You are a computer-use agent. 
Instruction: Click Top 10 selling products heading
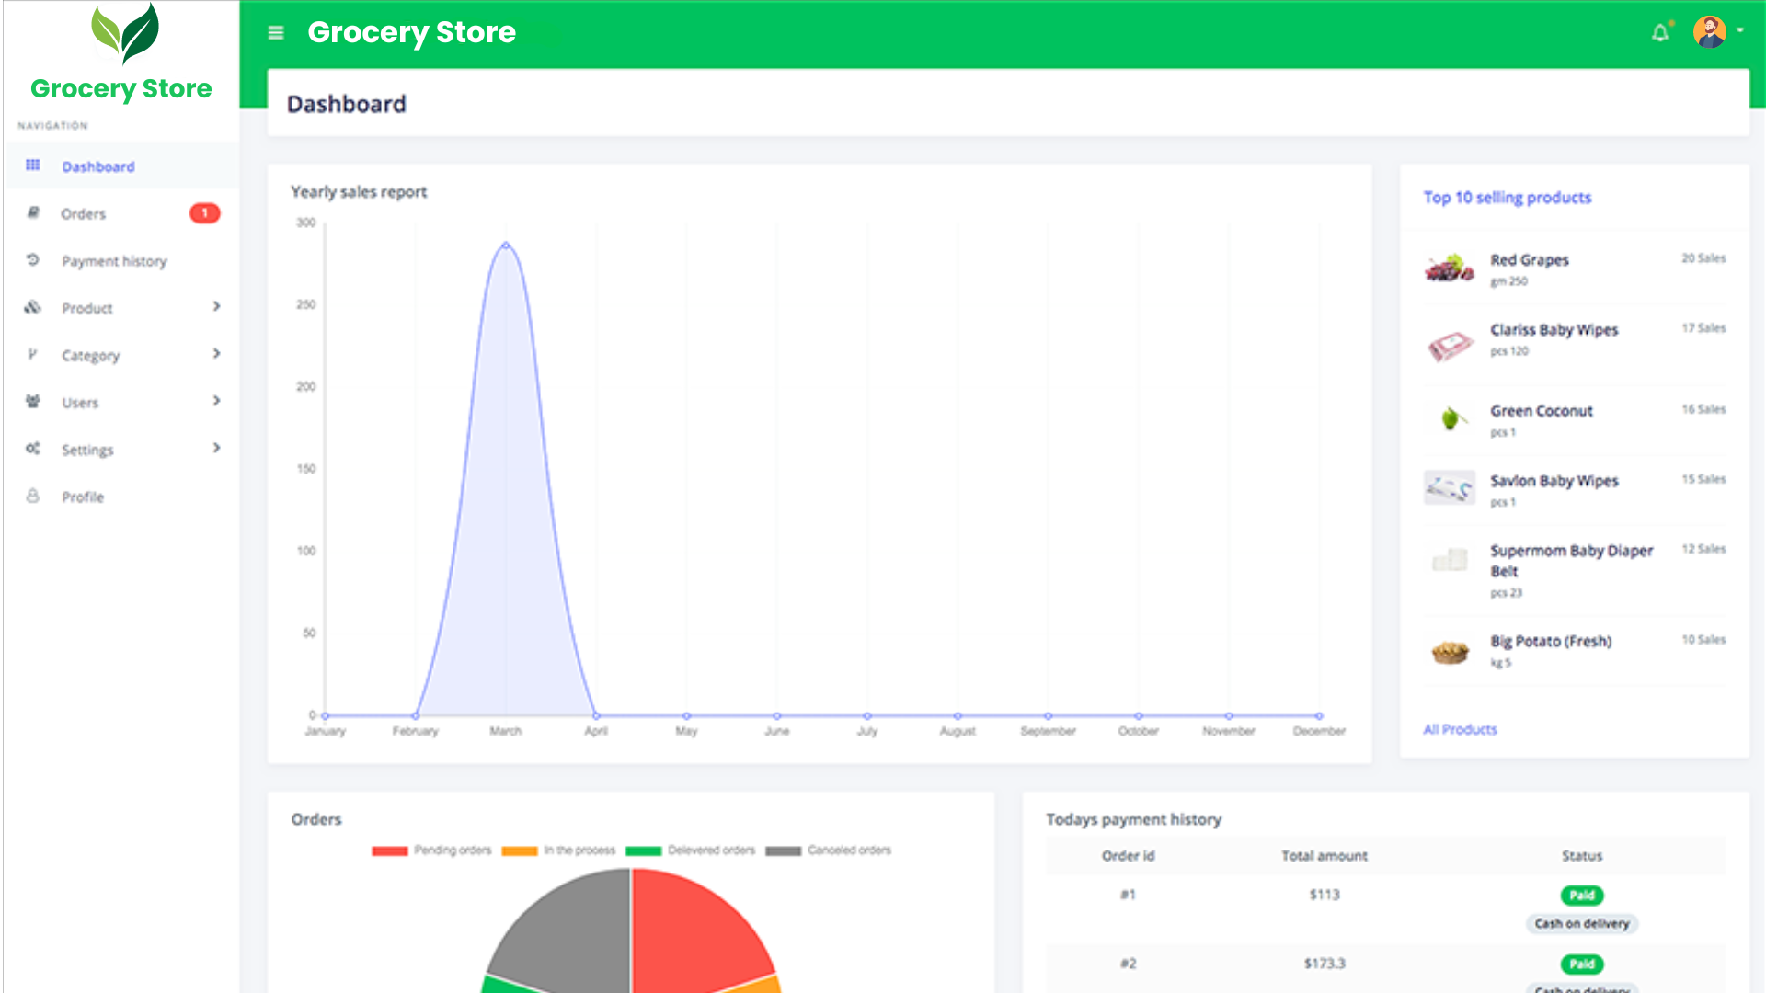click(x=1507, y=198)
